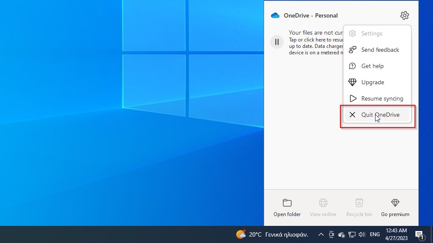This screenshot has width=433, height=243.
Task: Open the weather widget showing 20°C
Action: click(x=272, y=234)
